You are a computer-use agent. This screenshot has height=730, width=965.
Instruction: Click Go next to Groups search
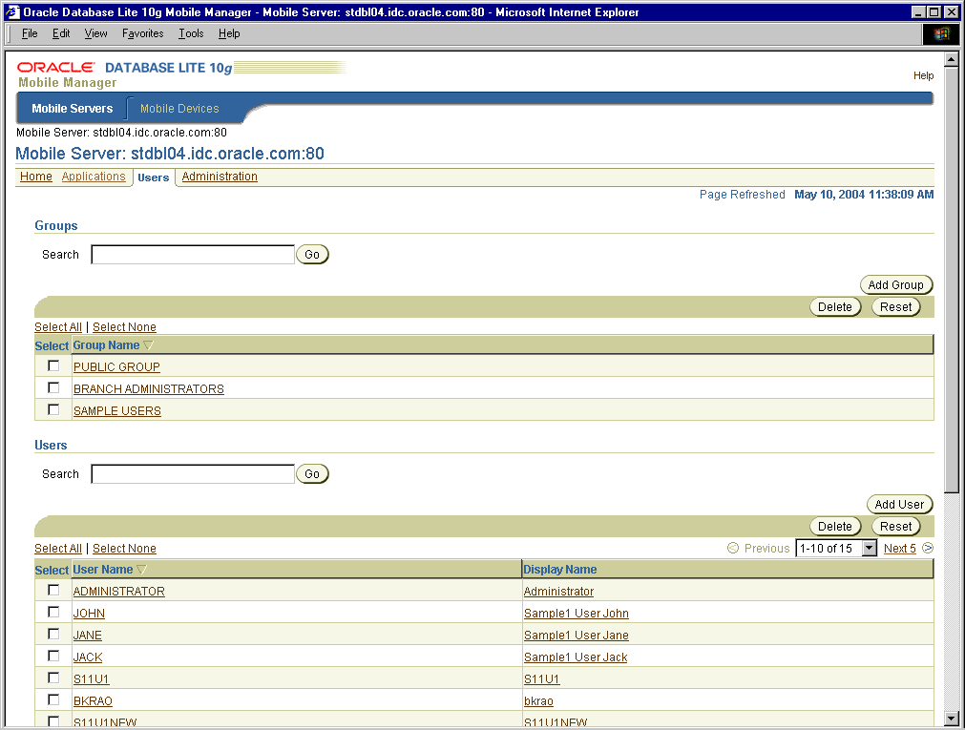tap(312, 254)
